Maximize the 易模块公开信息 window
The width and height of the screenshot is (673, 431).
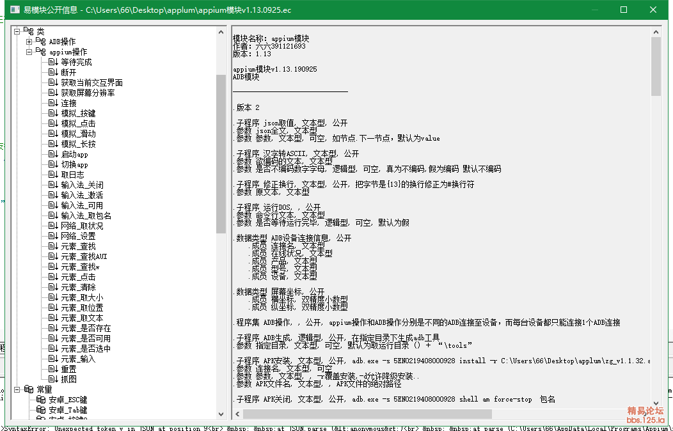[x=624, y=10]
